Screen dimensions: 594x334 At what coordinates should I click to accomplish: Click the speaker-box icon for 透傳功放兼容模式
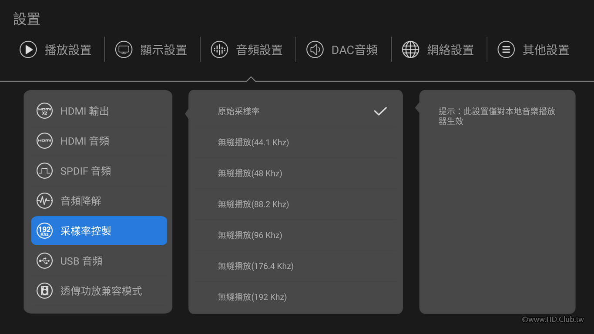coord(44,291)
